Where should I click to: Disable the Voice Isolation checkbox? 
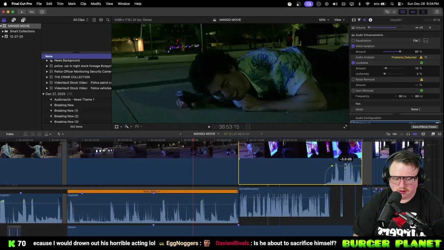click(353, 46)
